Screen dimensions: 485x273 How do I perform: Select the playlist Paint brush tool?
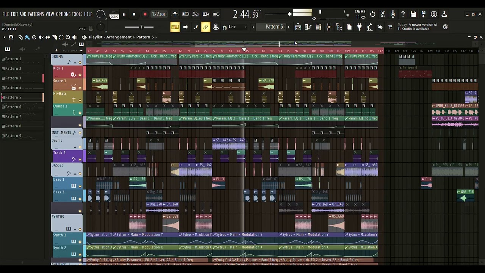tap(27, 37)
